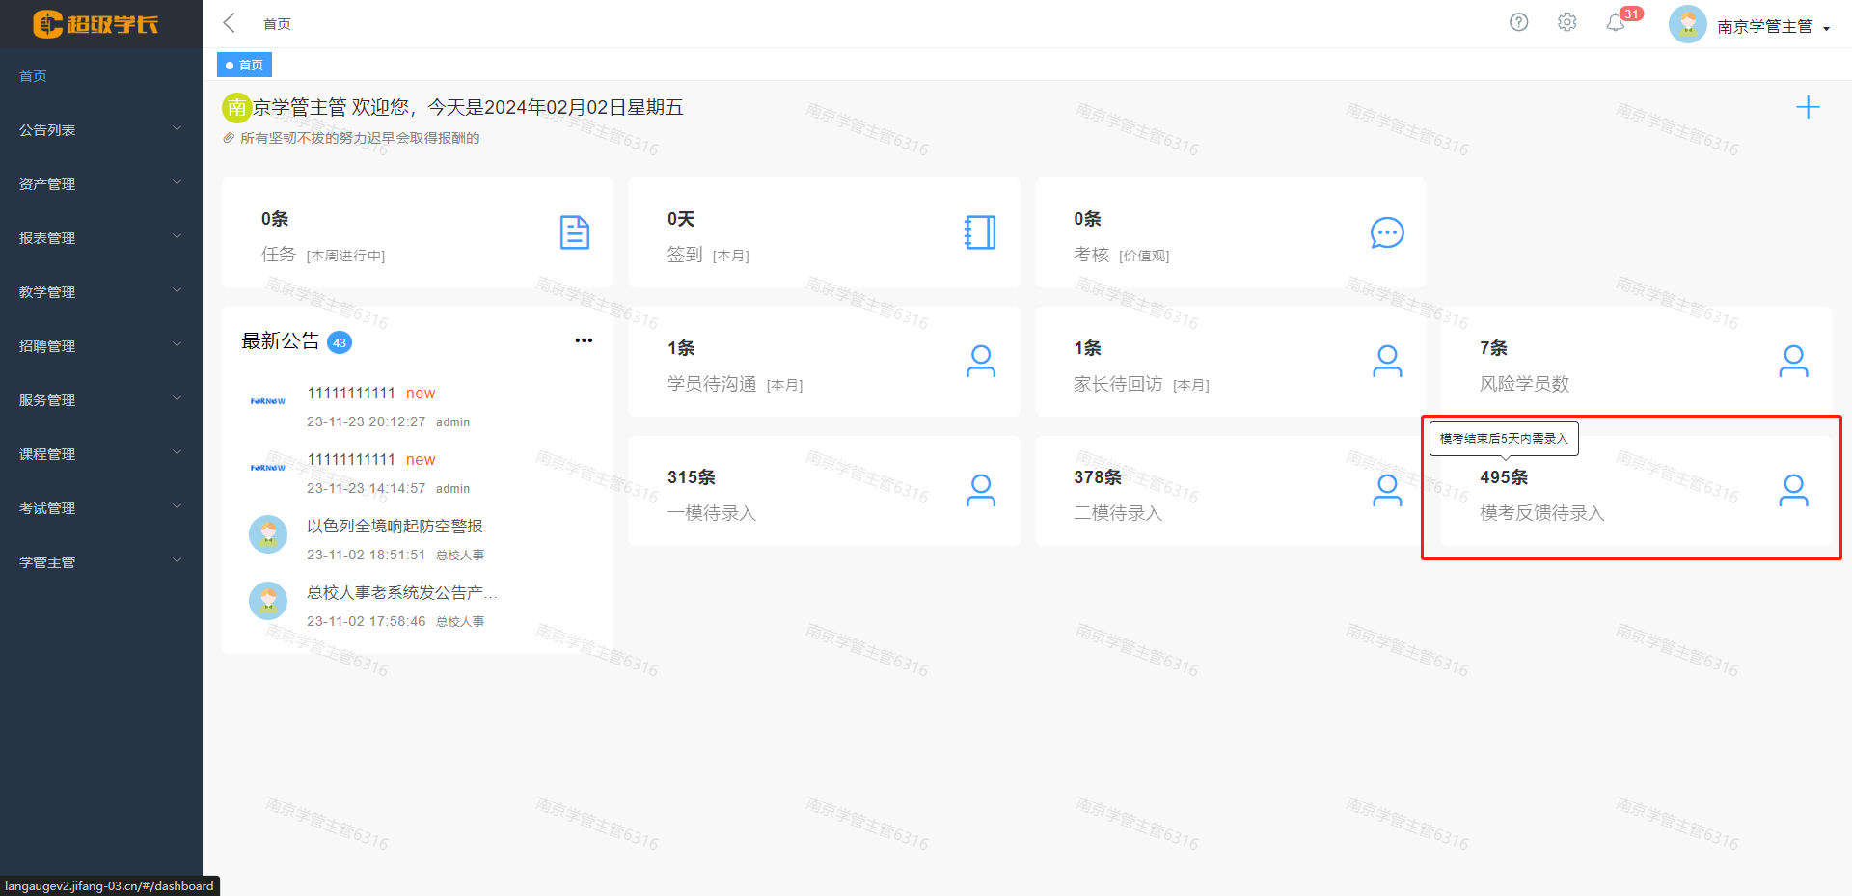Click the chat bubble icon on 考核 card
The image size is (1852, 896).
click(x=1387, y=232)
